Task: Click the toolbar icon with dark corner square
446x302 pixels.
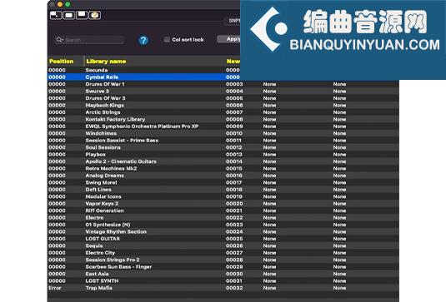Action: [56, 15]
